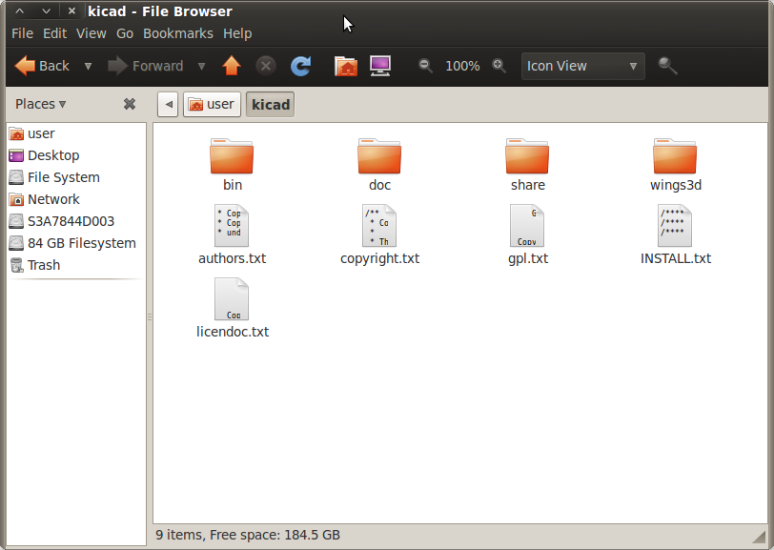Viewport: 774px width, 550px height.
Task: Open the Computer toolbar icon
Action: pos(380,66)
